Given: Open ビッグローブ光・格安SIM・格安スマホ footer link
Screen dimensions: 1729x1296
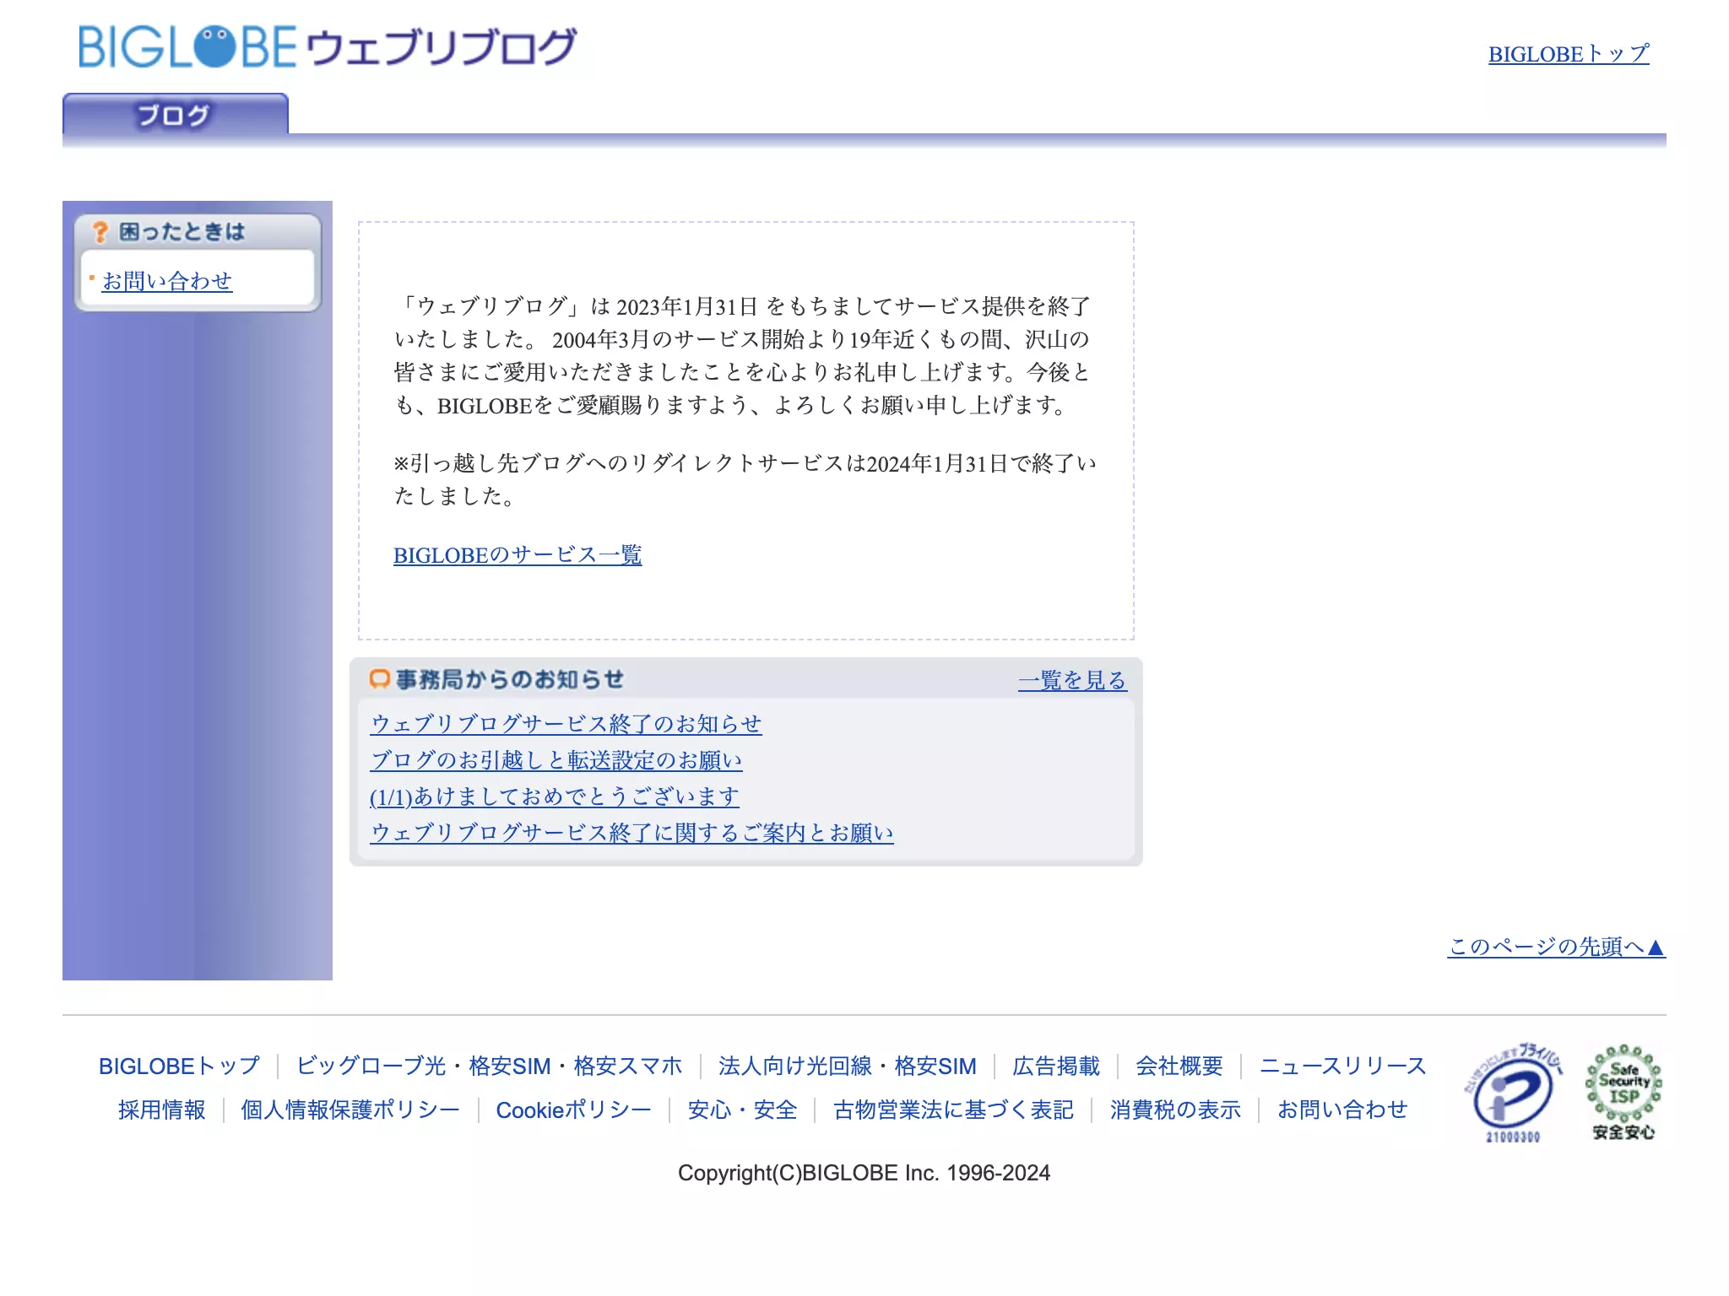Looking at the screenshot, I should (489, 1066).
